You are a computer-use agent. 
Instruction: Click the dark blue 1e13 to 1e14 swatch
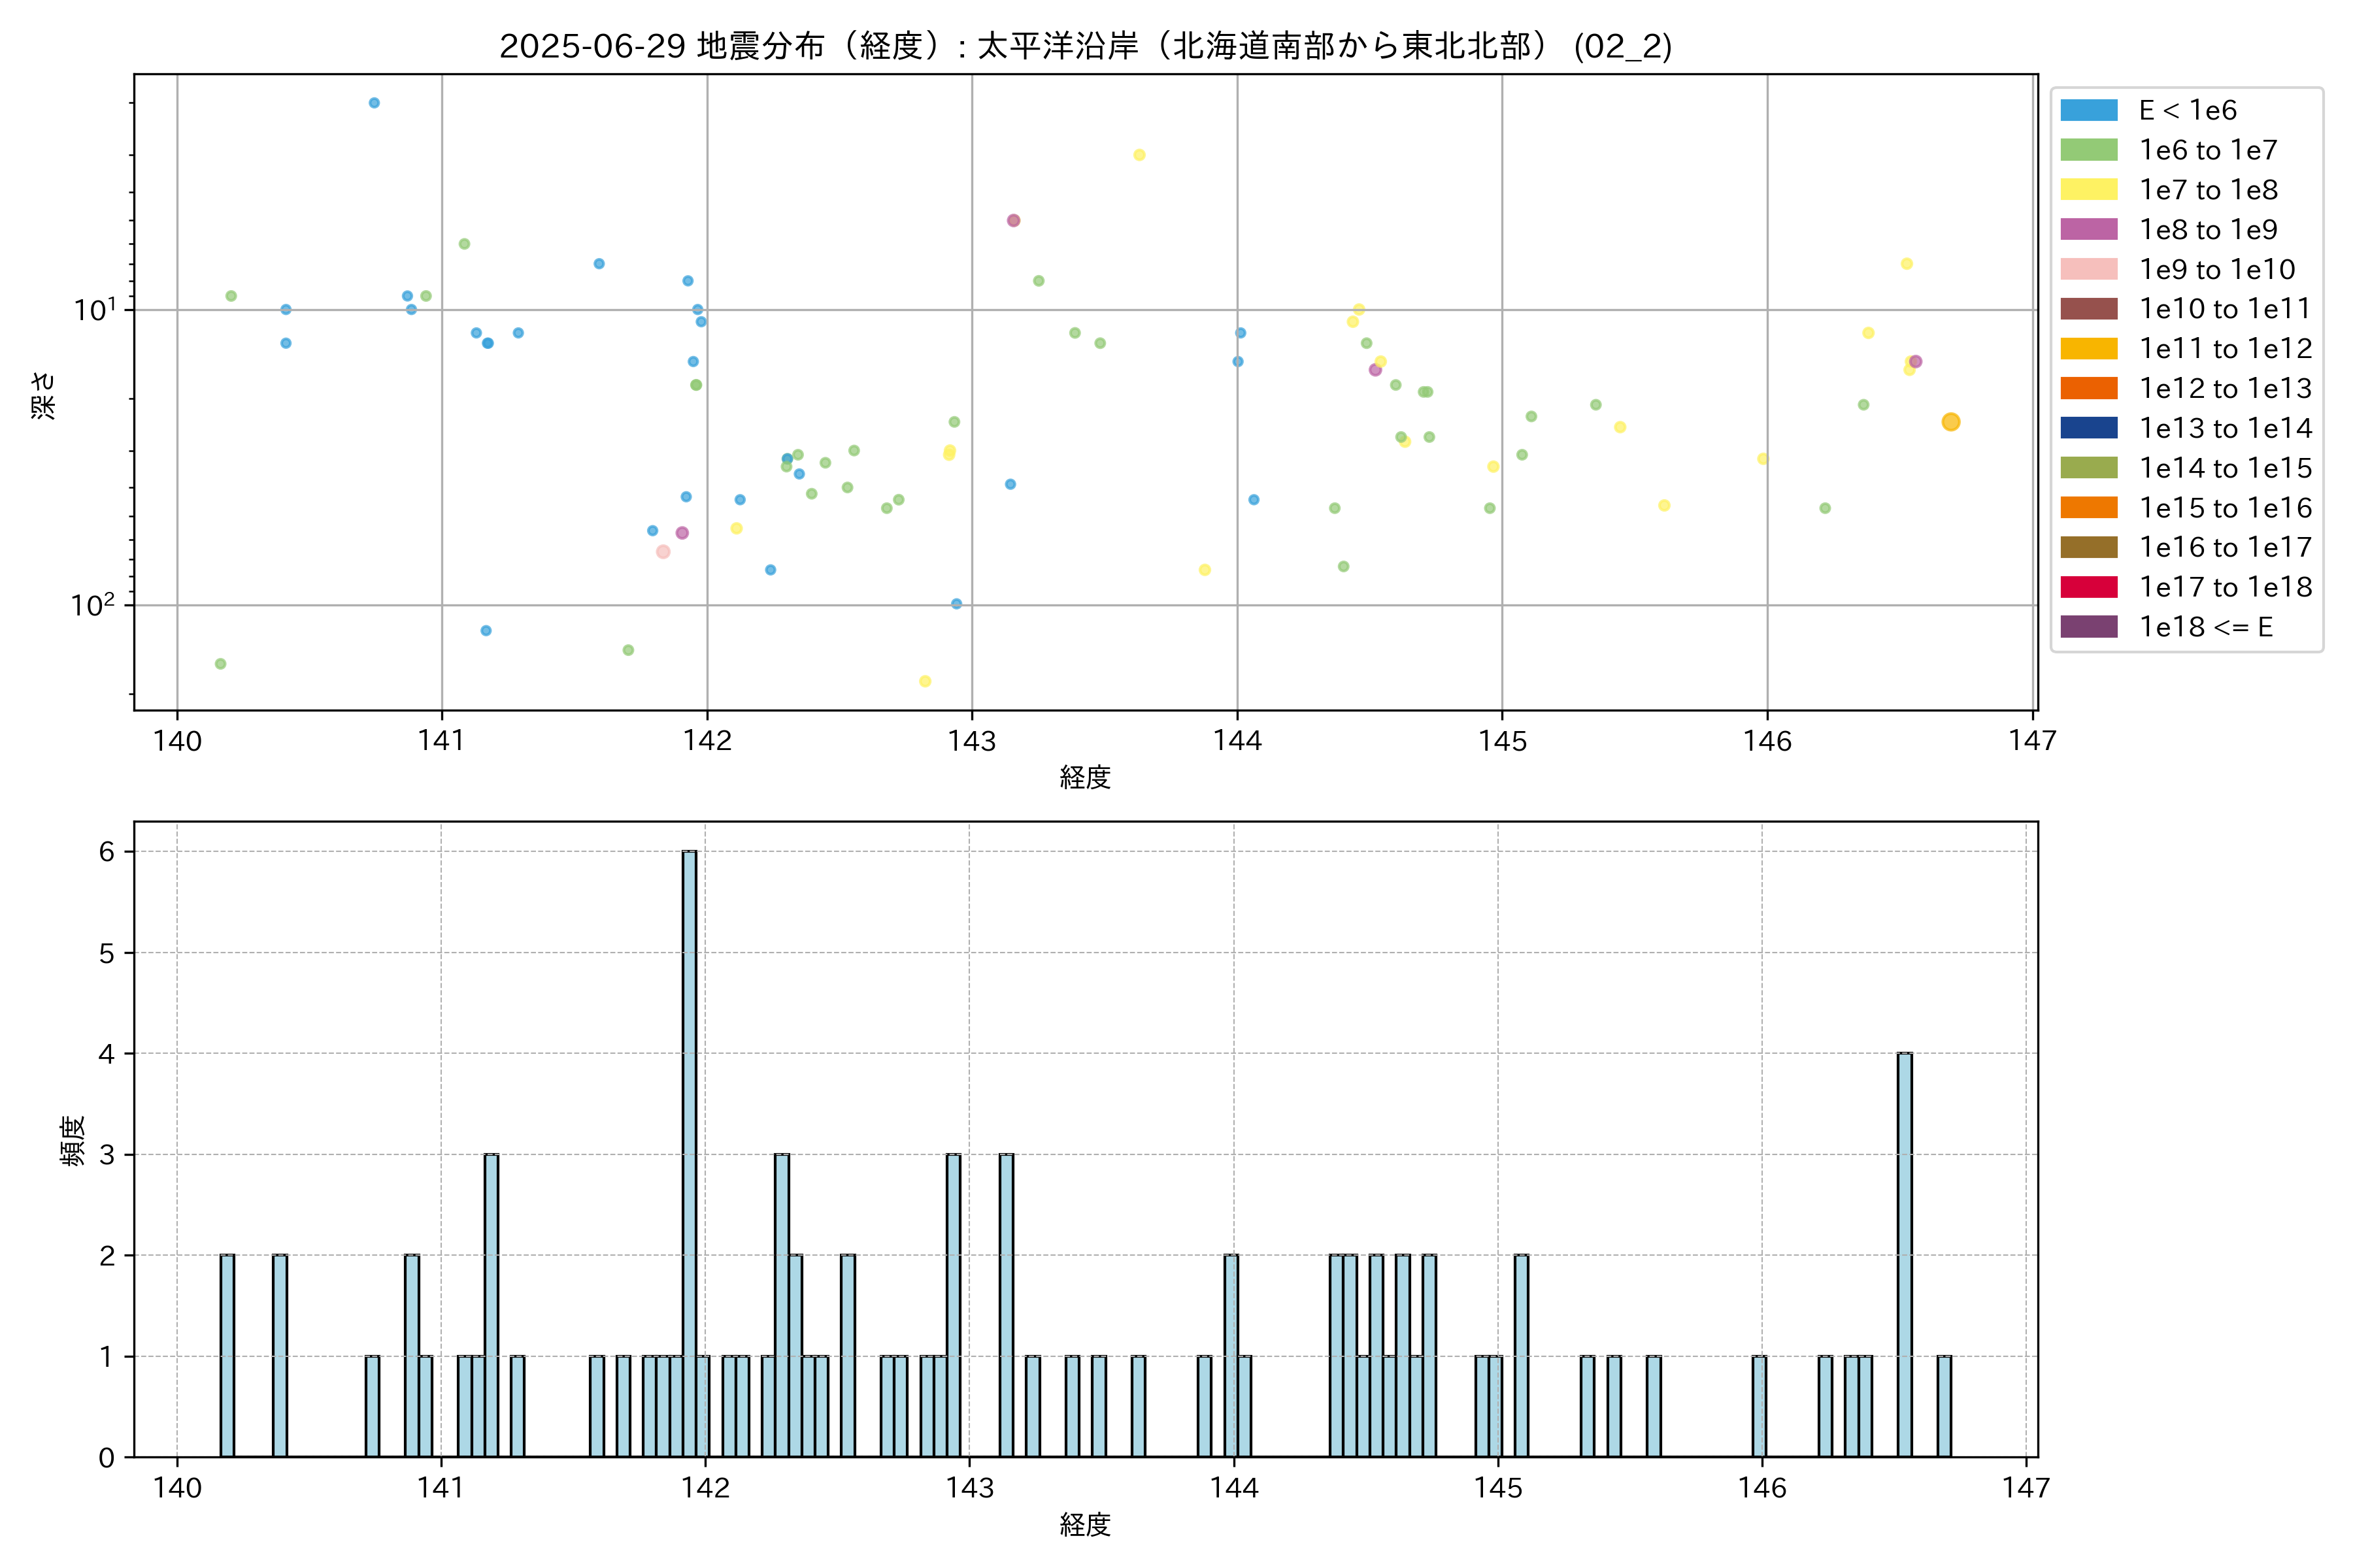click(x=2089, y=428)
